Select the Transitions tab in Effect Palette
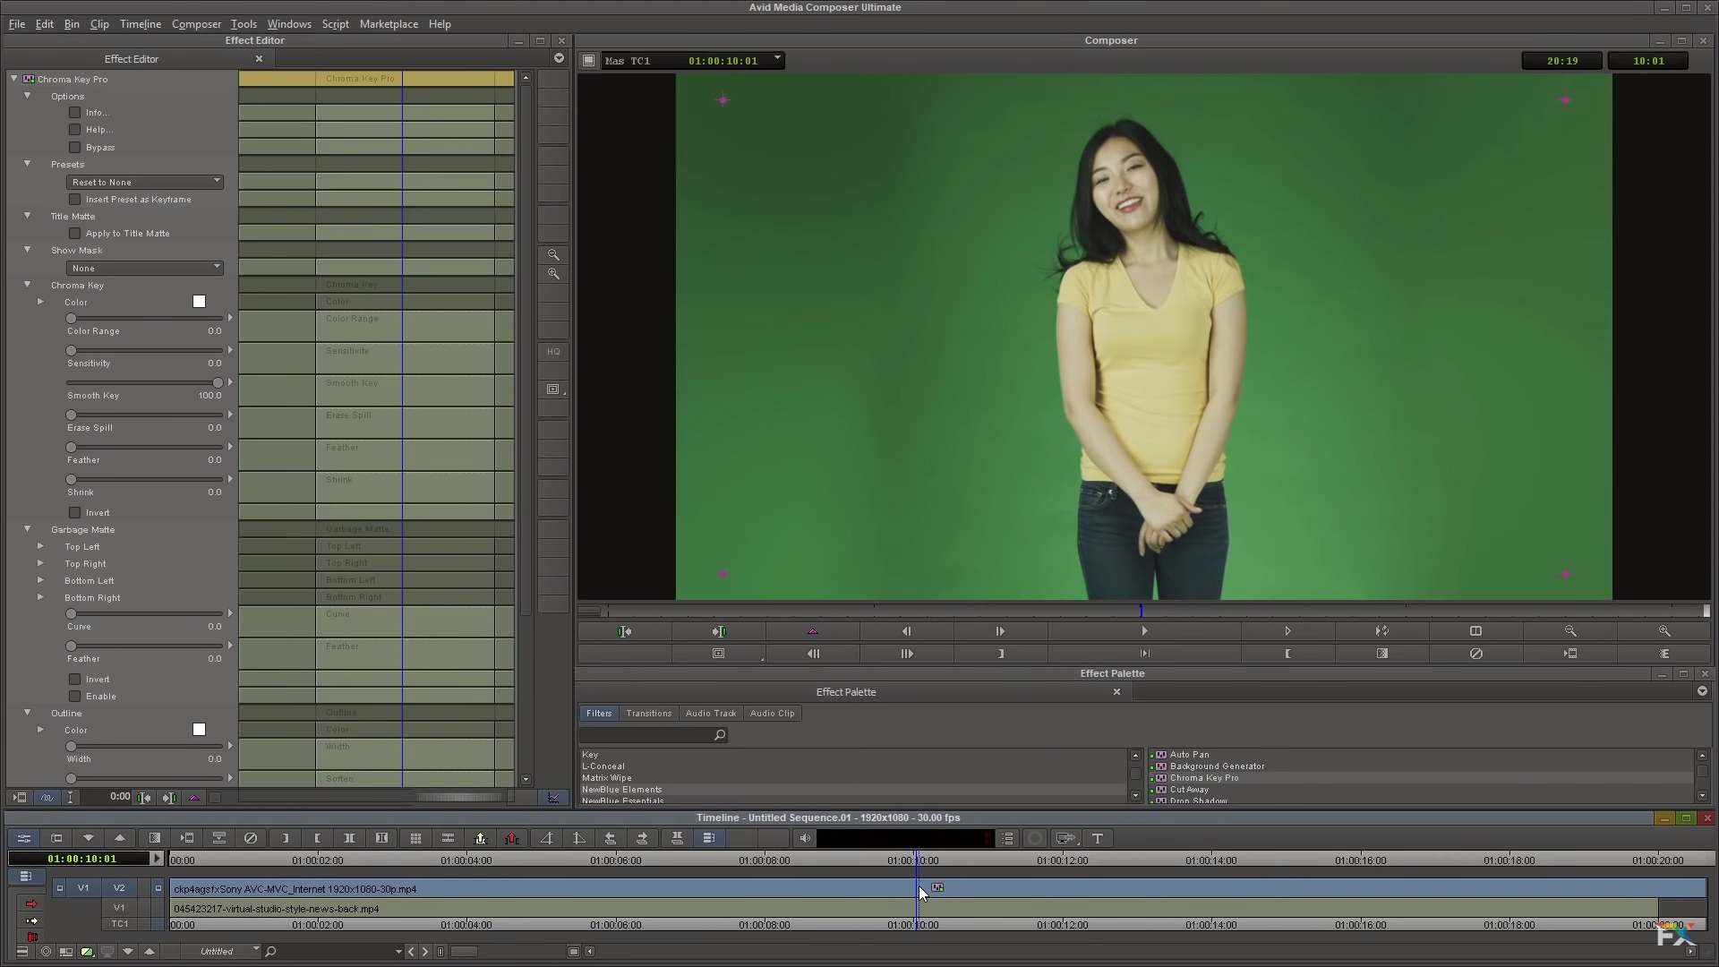 click(x=647, y=713)
